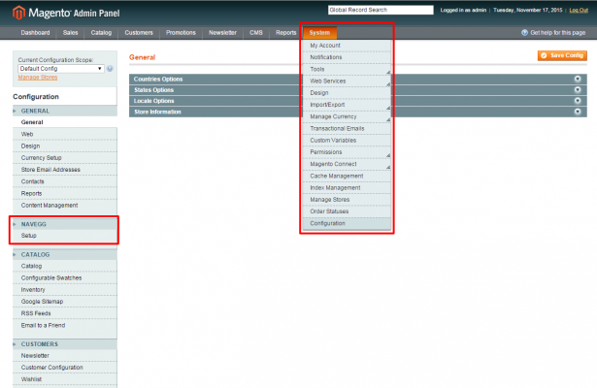Select Manage Stores in System menu
Image resolution: width=597 pixels, height=388 pixels.
tap(347, 200)
